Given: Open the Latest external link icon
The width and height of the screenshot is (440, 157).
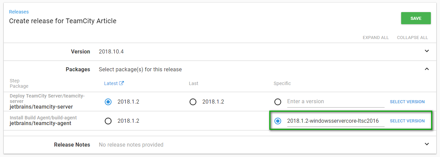Looking at the screenshot, I should pos(122,83).
